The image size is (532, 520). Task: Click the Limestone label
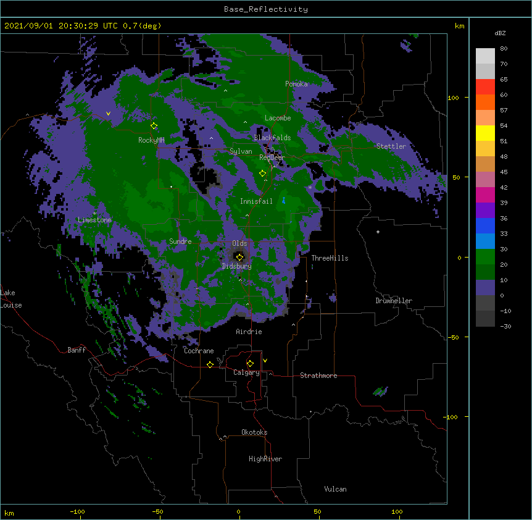[94, 220]
